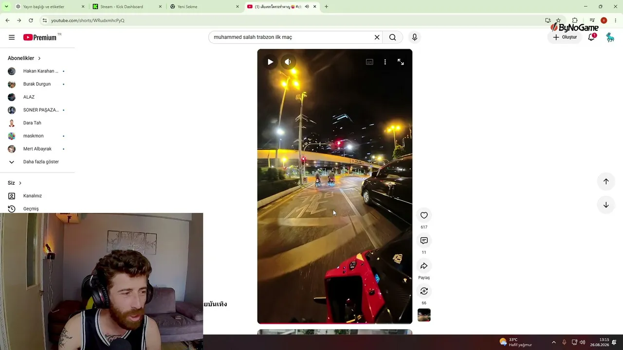Go to previous short with up arrow
Viewport: 623px width, 350px height.
tap(606, 181)
